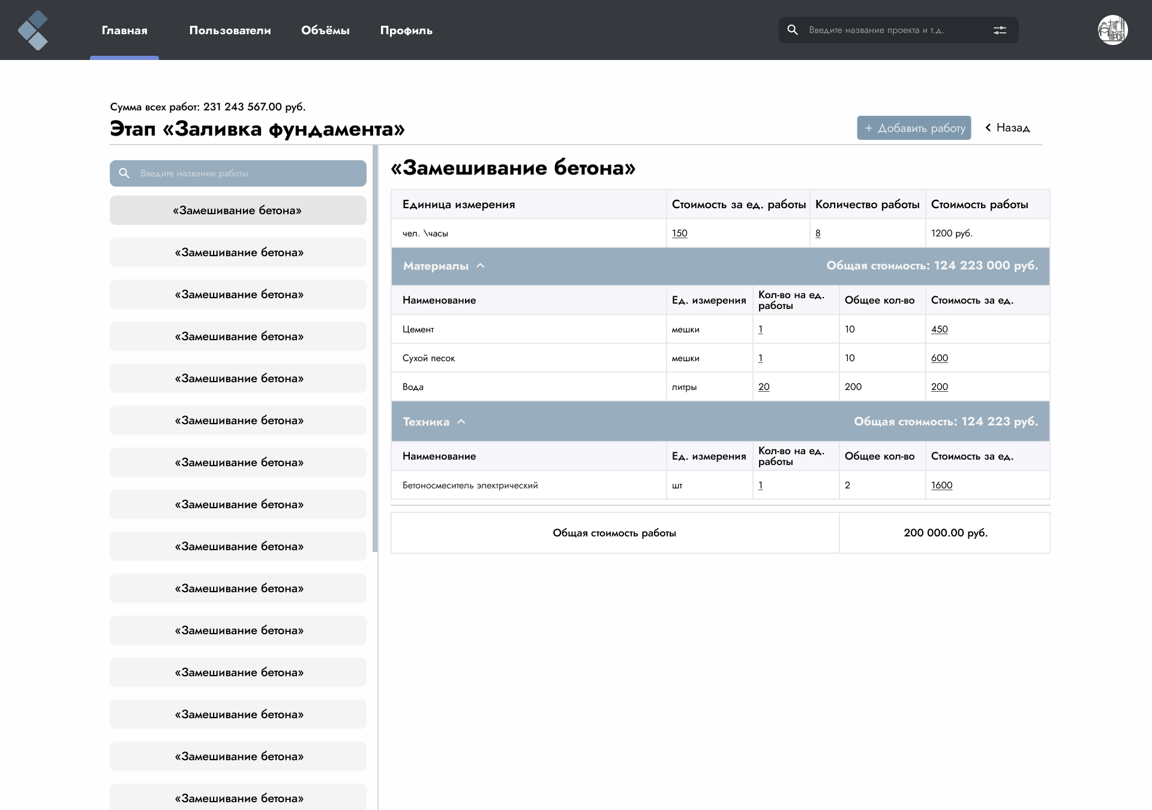The height and width of the screenshot is (810, 1152).
Task: Edit work unit cost value 150
Action: click(x=679, y=233)
